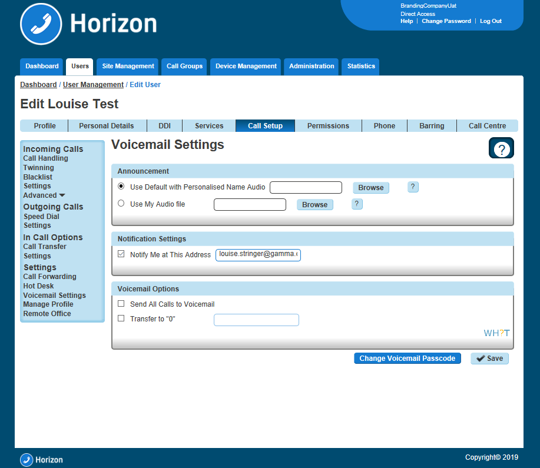Click Browse for My Audio file
Viewport: 540px width, 468px height.
click(315, 204)
